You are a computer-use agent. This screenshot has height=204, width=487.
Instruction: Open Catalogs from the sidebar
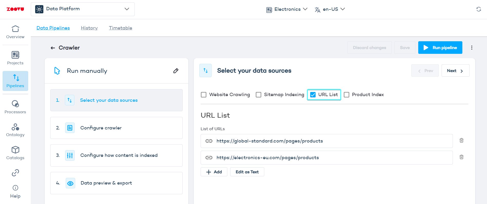coord(15,153)
